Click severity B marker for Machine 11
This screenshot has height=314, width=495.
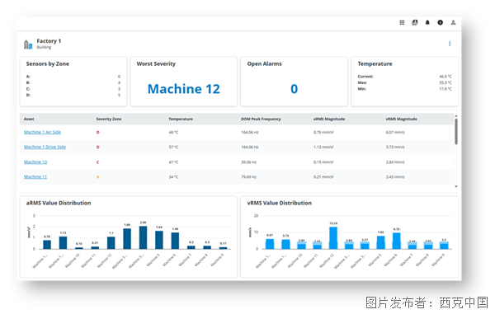pos(97,177)
